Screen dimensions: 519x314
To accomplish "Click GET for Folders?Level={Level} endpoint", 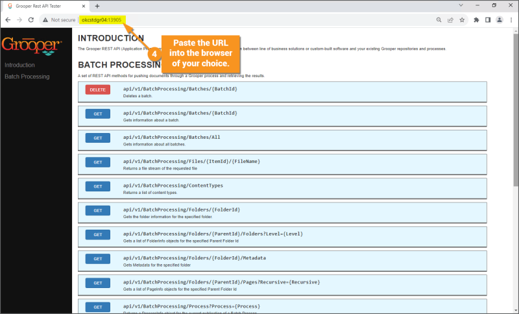I will (98, 235).
